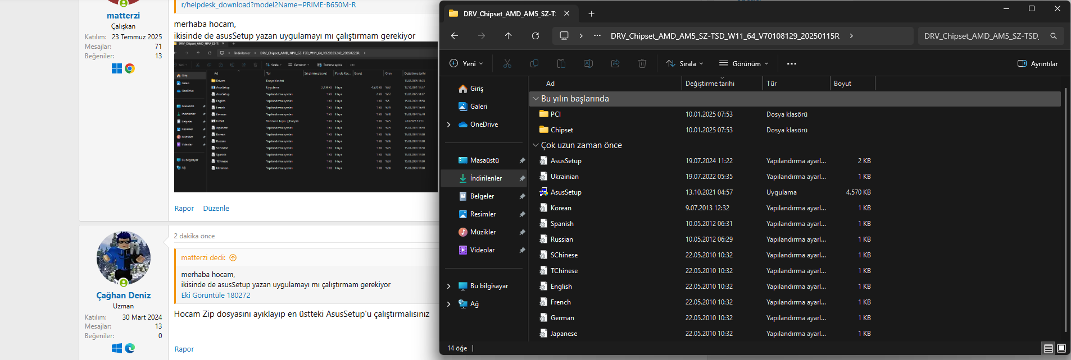Go up one folder level

coord(509,36)
